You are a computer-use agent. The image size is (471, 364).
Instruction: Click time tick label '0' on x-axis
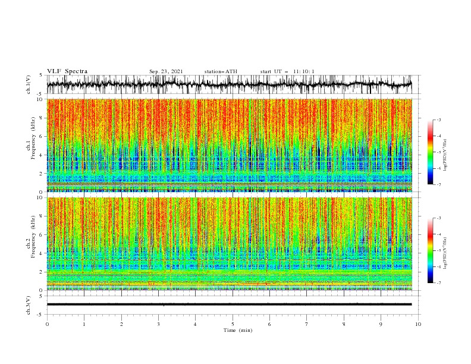47,324
